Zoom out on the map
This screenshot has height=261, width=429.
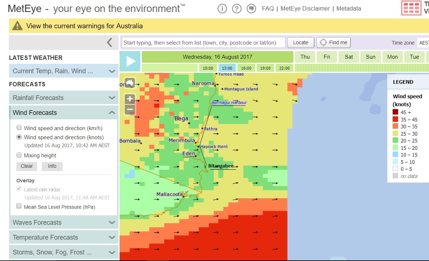(x=130, y=109)
